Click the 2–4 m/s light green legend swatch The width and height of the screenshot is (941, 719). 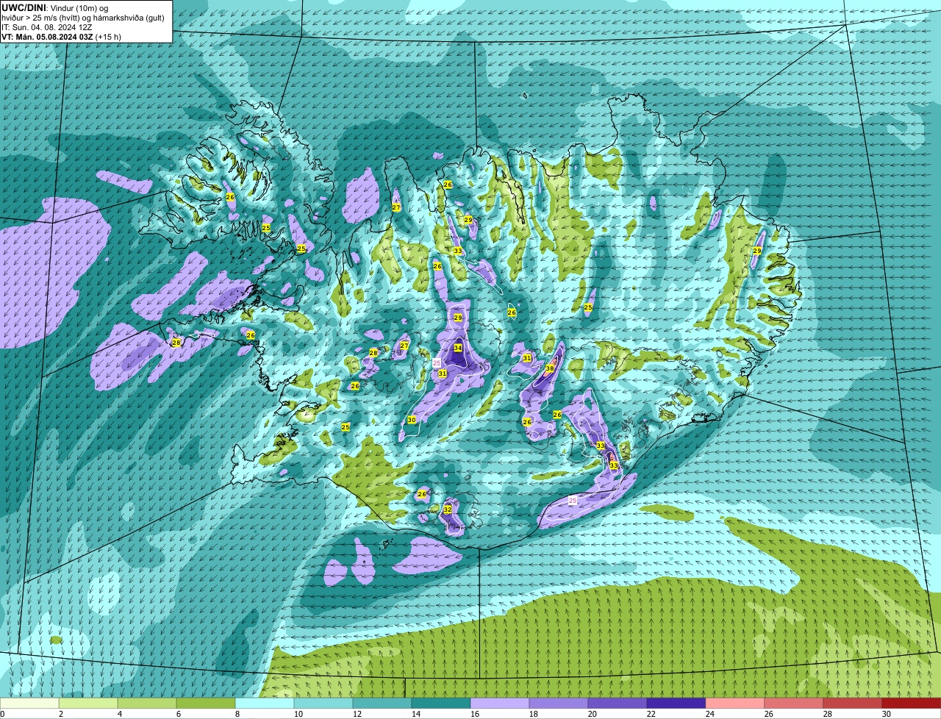(x=88, y=704)
